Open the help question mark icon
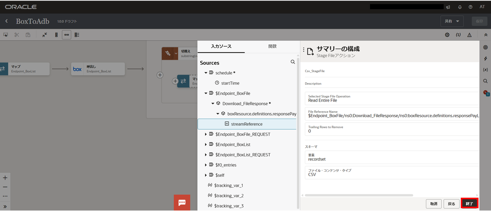 coord(471,7)
